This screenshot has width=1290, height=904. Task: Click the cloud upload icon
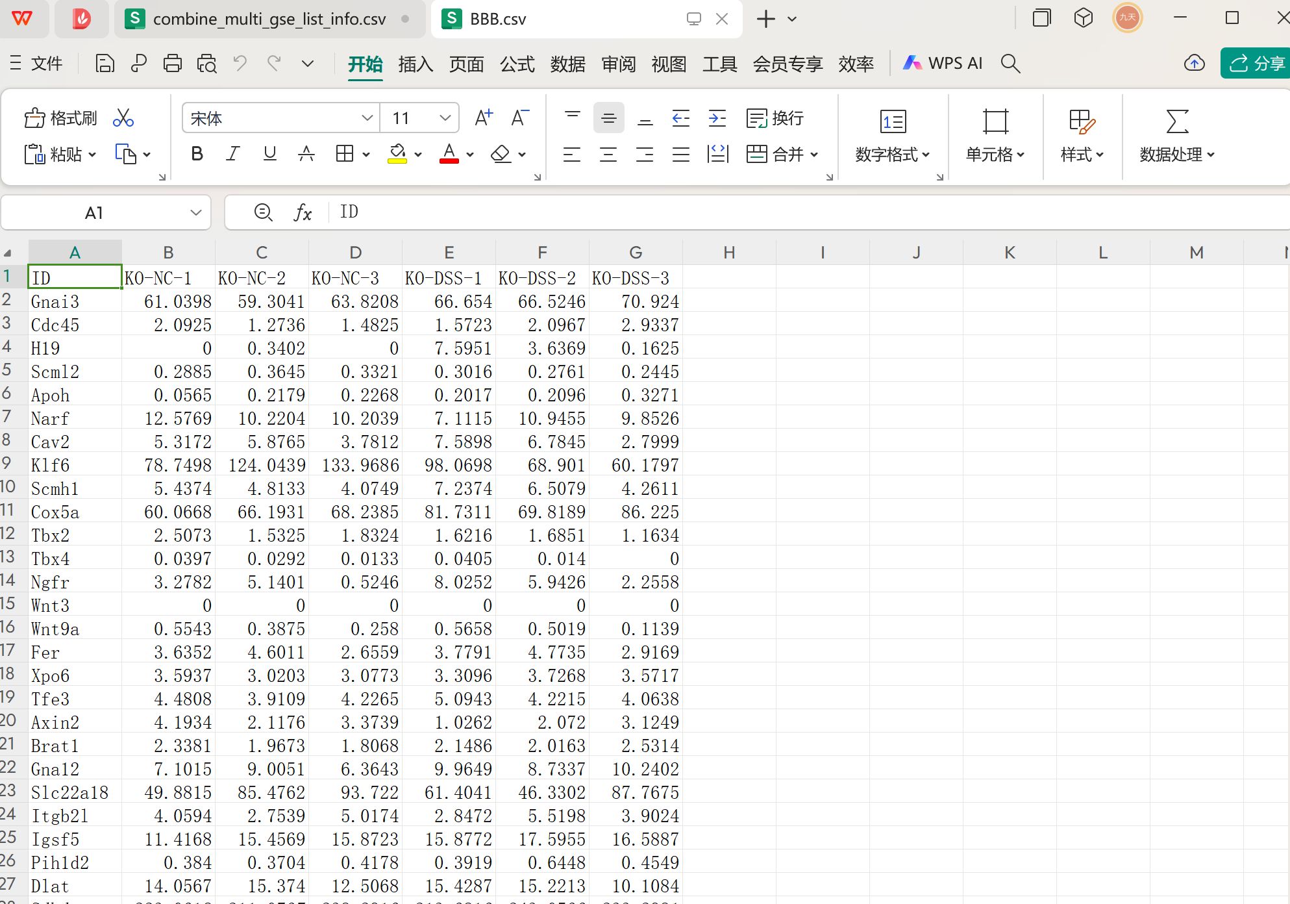tap(1194, 64)
